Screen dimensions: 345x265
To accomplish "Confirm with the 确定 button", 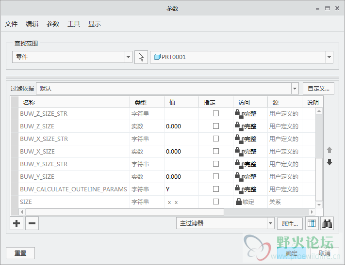I will [292, 253].
